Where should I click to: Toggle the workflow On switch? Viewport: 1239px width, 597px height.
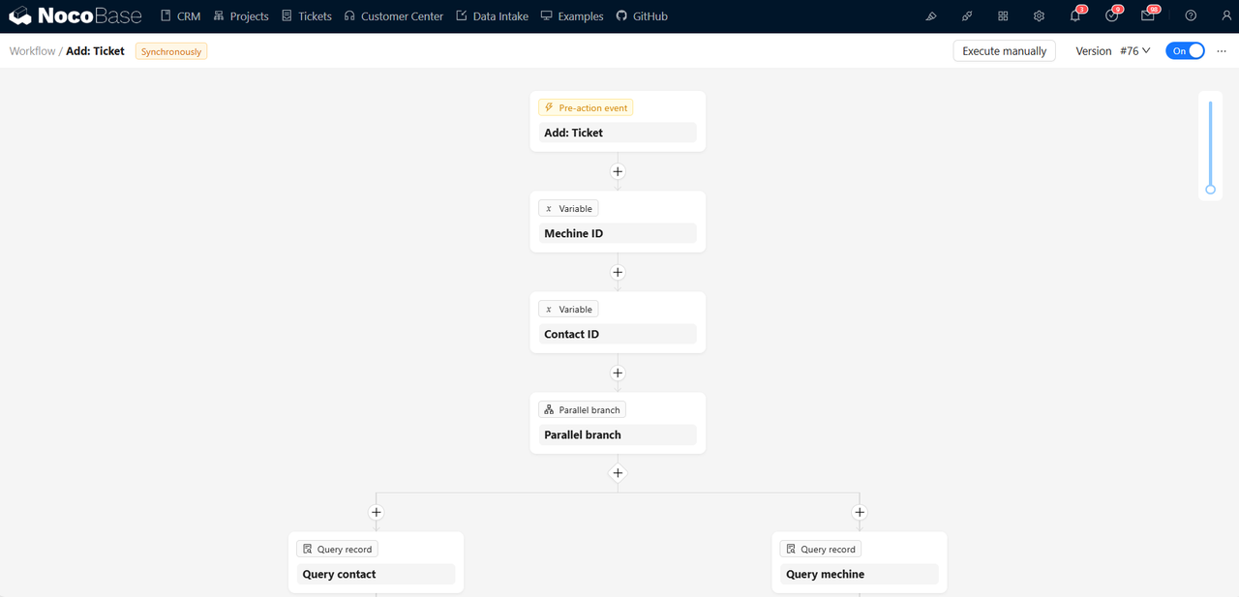pos(1185,50)
